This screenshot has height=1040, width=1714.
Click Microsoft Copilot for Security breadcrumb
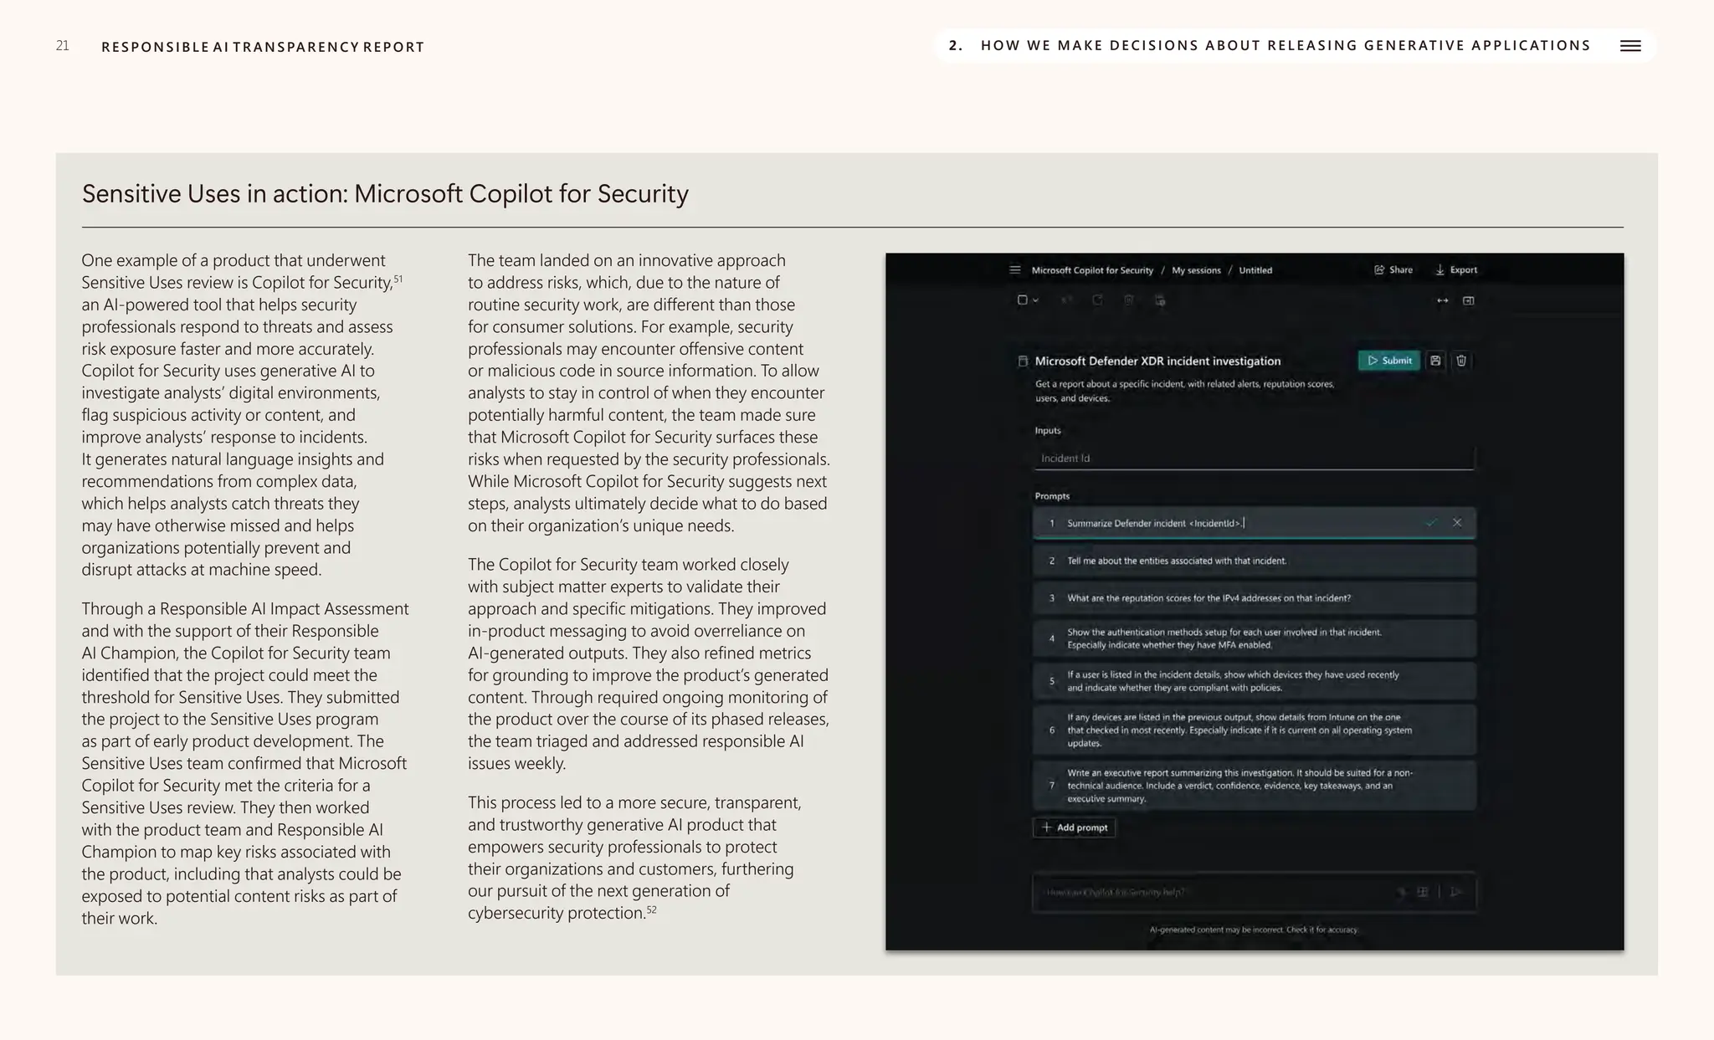[1091, 270]
